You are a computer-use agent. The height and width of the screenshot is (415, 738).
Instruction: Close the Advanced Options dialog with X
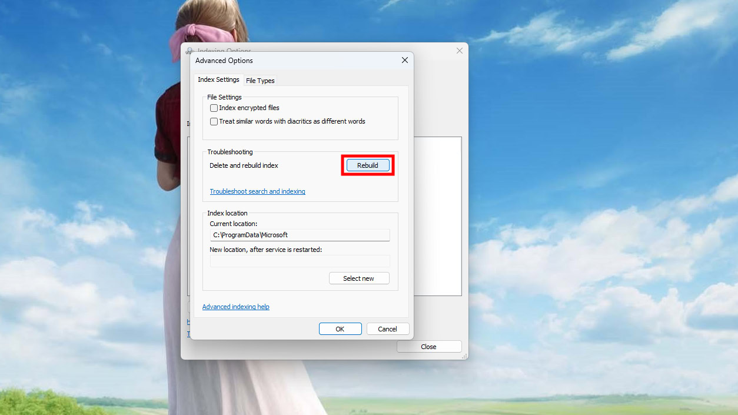click(405, 60)
